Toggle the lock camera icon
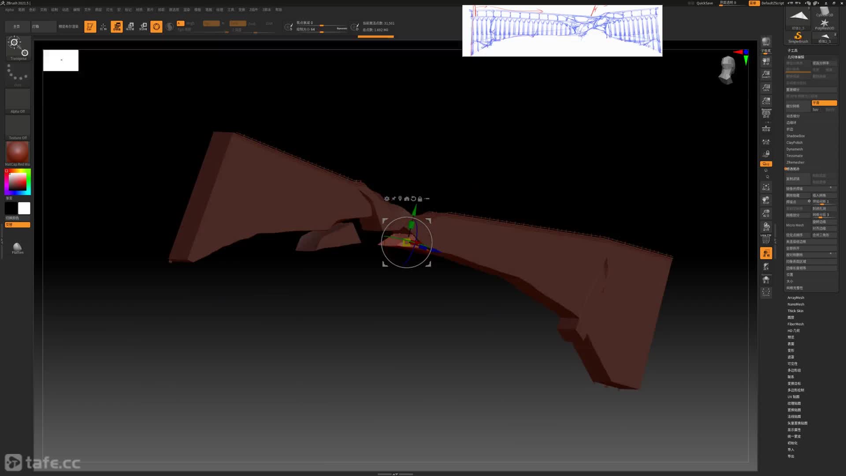Screen dimensions: 846x476 [766, 154]
